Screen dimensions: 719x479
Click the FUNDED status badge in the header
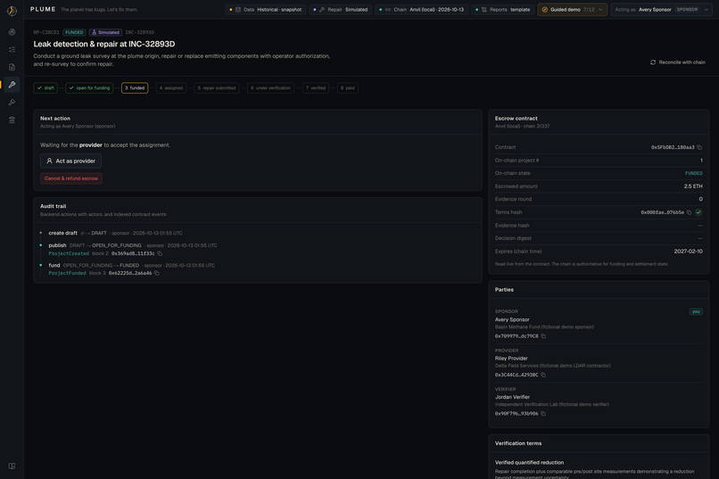tap(74, 32)
